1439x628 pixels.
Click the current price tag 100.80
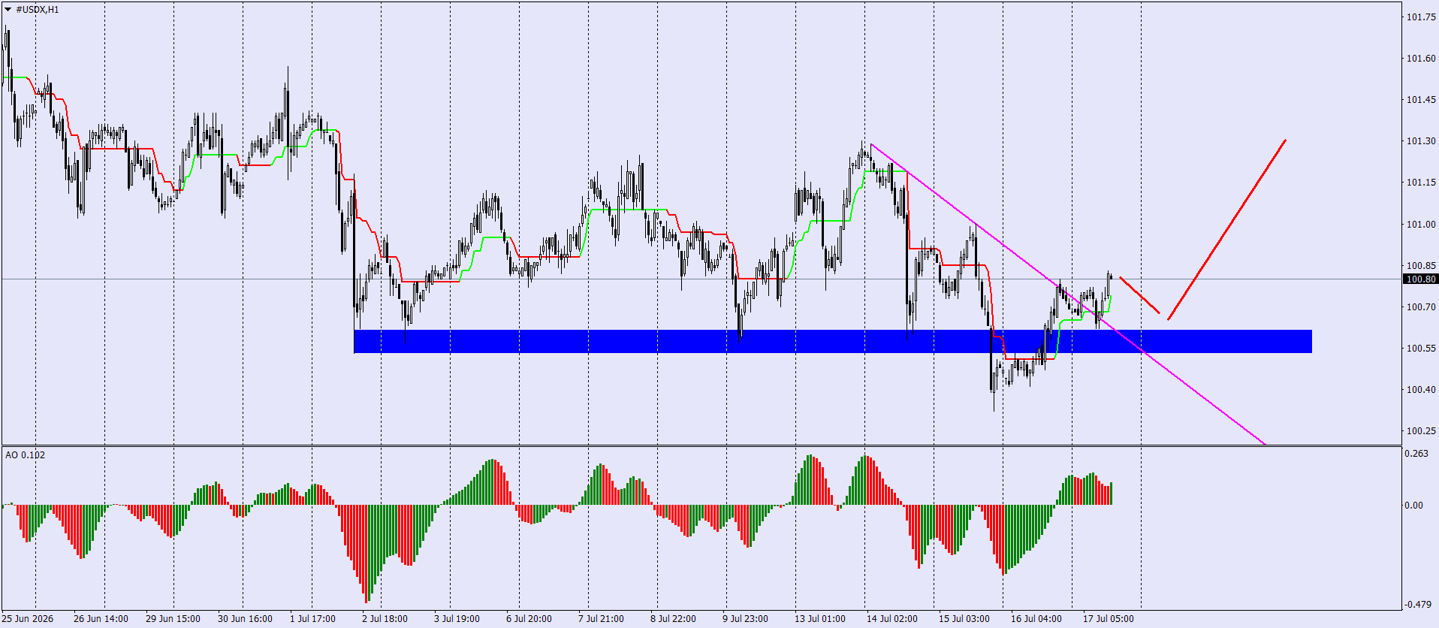pos(1421,279)
